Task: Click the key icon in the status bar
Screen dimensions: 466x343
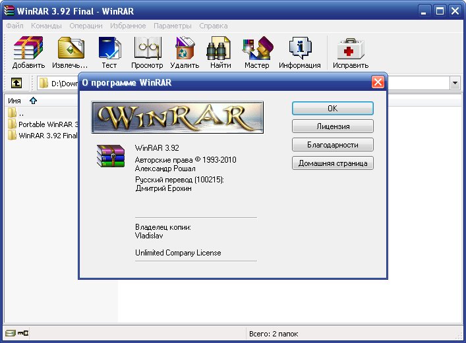Action: [x=23, y=333]
